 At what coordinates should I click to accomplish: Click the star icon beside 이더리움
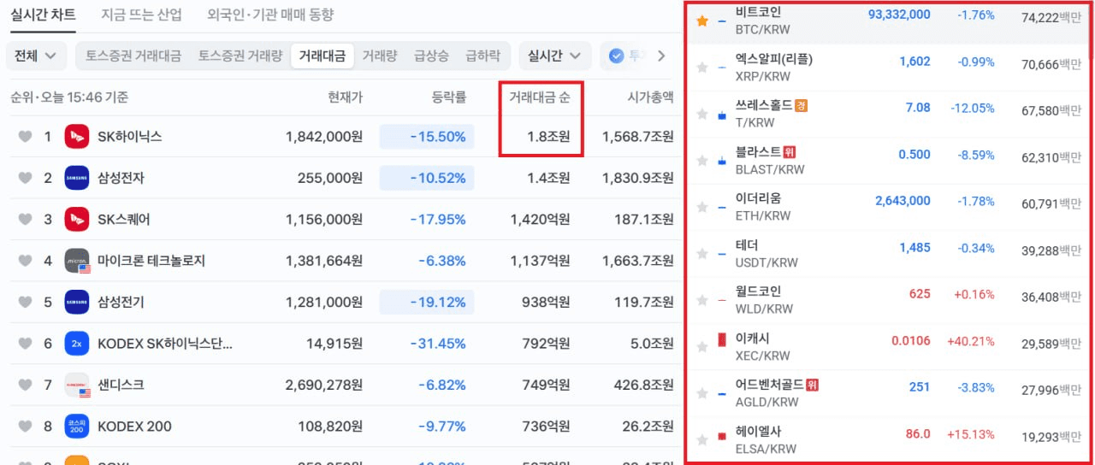[702, 207]
